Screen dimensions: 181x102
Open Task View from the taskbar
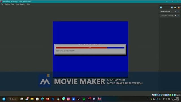22,99
